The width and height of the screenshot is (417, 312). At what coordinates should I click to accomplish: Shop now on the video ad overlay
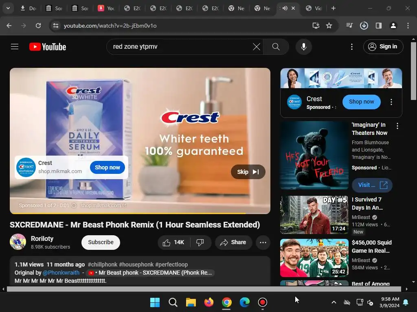point(108,167)
